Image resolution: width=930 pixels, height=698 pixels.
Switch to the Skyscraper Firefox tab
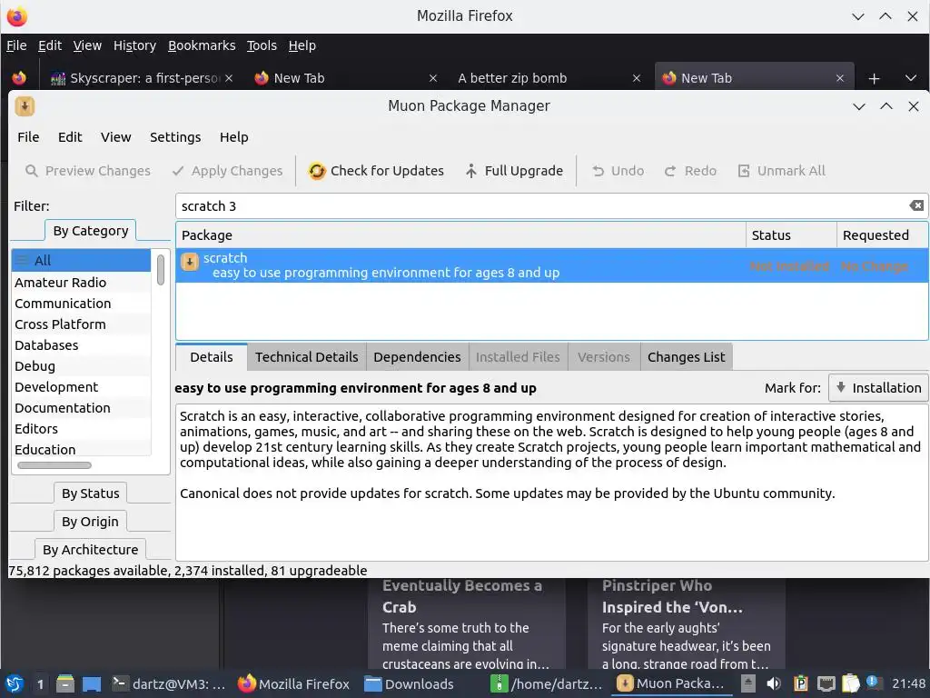tap(141, 78)
